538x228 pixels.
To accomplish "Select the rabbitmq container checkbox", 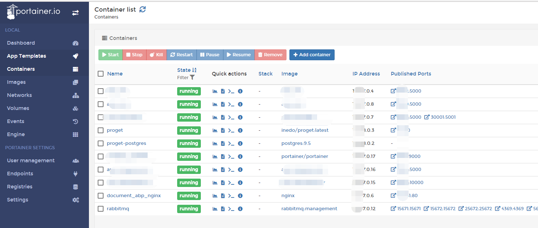I will (x=101, y=209).
